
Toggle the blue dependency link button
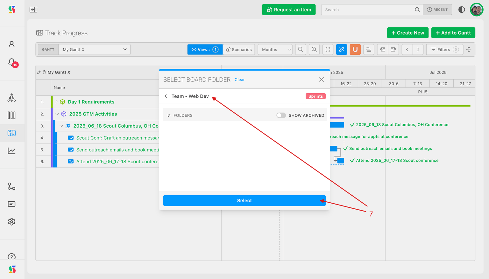pyautogui.click(x=342, y=50)
